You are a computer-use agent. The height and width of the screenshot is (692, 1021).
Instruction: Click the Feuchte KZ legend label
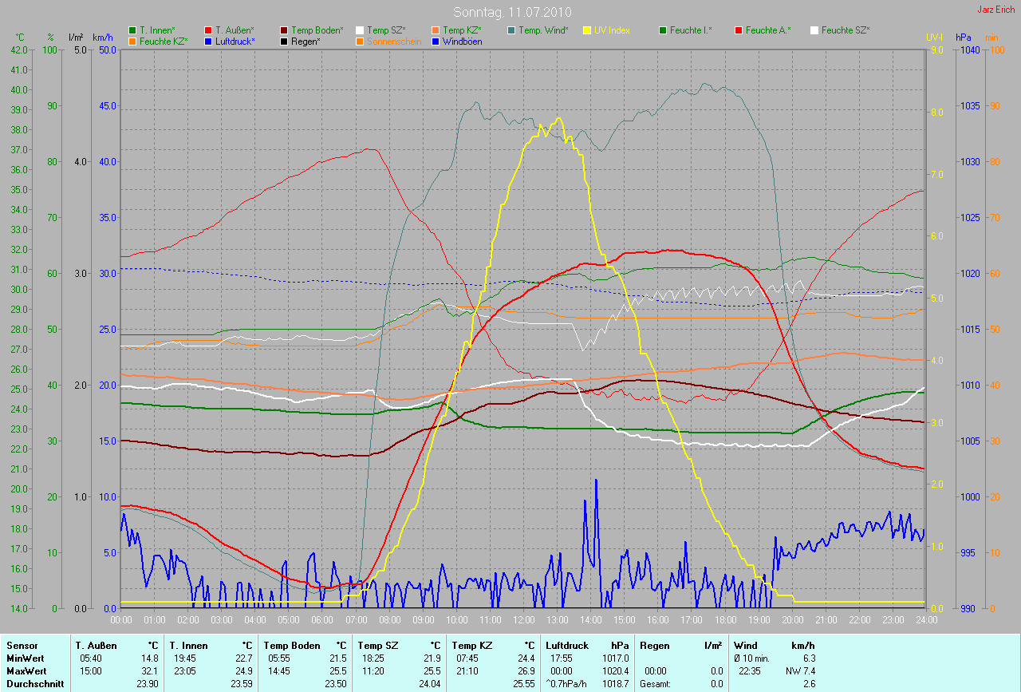tap(164, 41)
